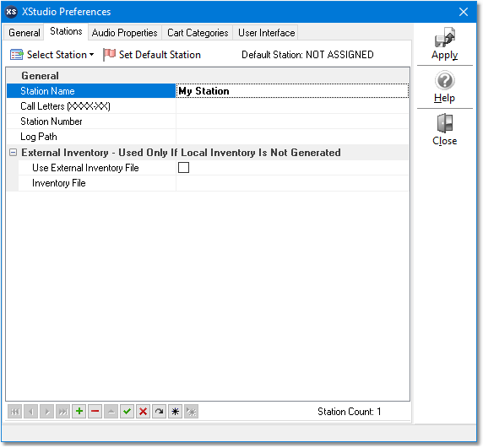Screen dimensions: 483x448
Task: Edit the Station Name value My Station
Action: (292, 91)
